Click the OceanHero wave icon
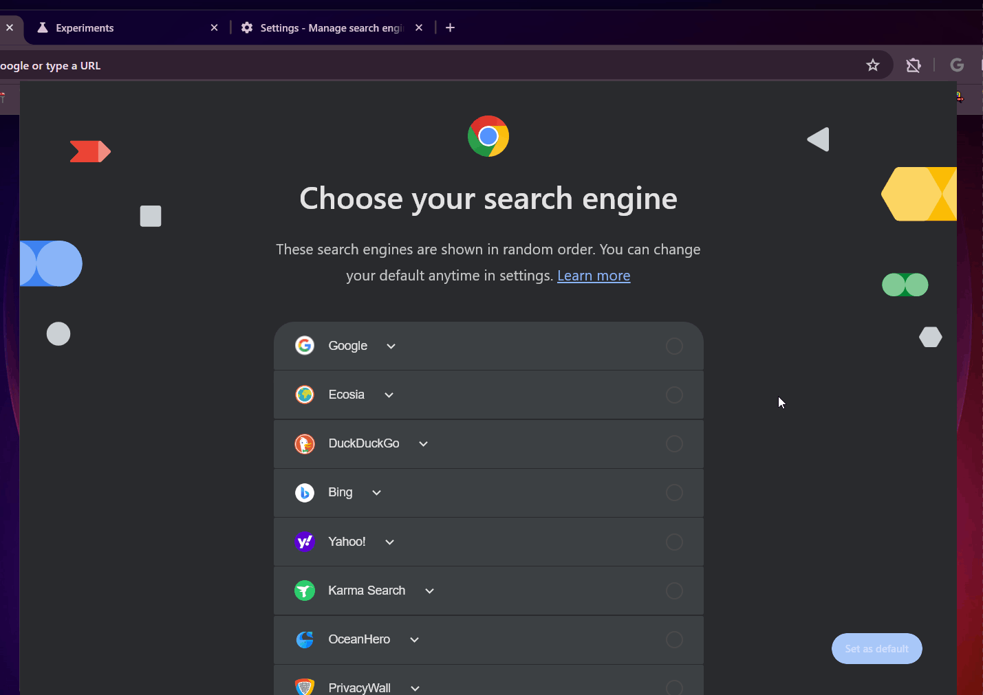 (x=305, y=639)
